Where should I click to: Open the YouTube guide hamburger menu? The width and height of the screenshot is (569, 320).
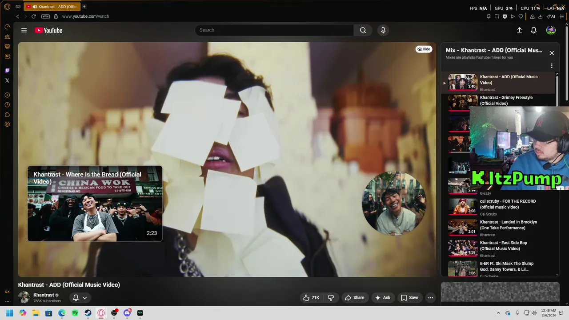click(x=24, y=30)
